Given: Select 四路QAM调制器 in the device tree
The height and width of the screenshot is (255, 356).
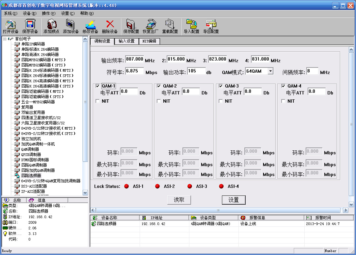Looking at the screenshot, I should pos(34,165).
